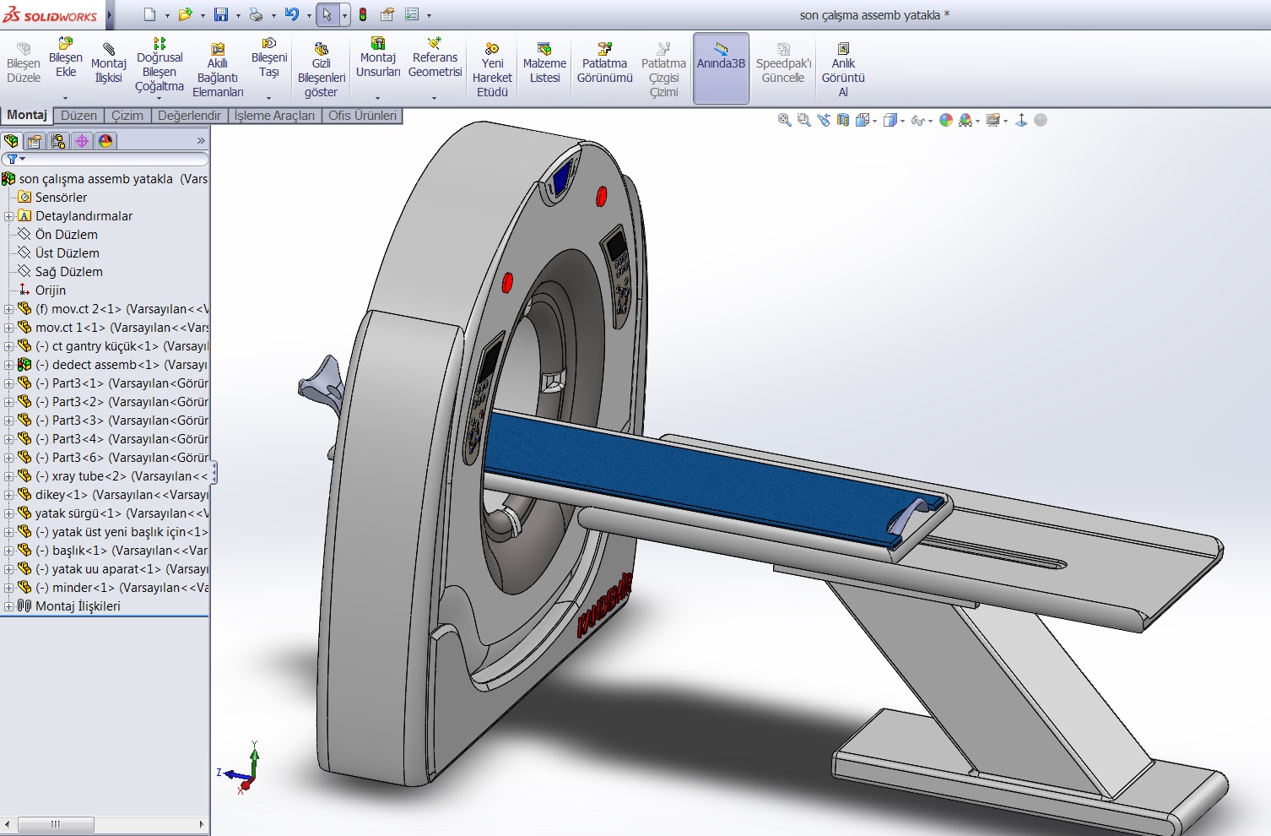Open Malzeme Listesi (Bill of Materials)
The image size is (1271, 836).
pos(544,63)
